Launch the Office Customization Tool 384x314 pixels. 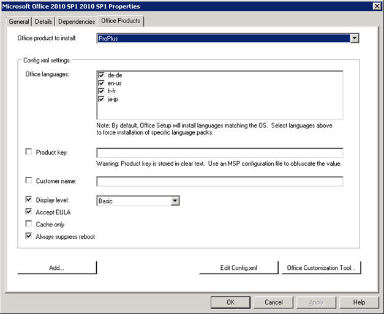pyautogui.click(x=322, y=267)
